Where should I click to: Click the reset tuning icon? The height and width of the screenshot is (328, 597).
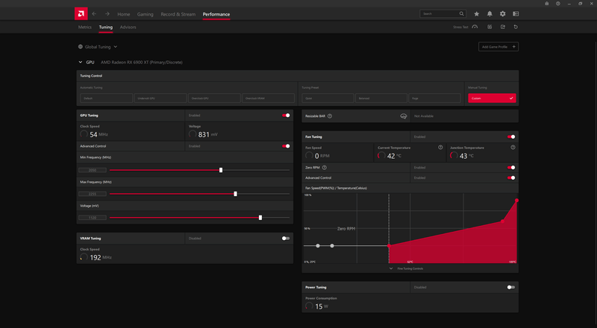coord(516,27)
